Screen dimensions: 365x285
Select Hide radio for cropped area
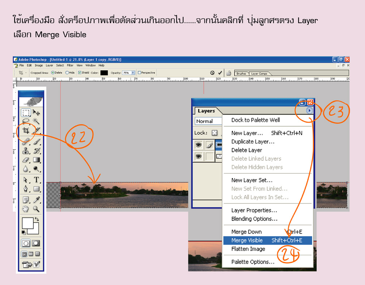(x=67, y=73)
